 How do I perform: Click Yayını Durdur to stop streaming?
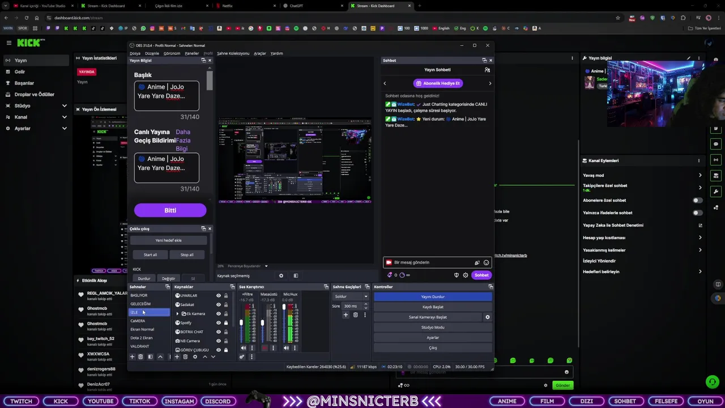pos(433,297)
